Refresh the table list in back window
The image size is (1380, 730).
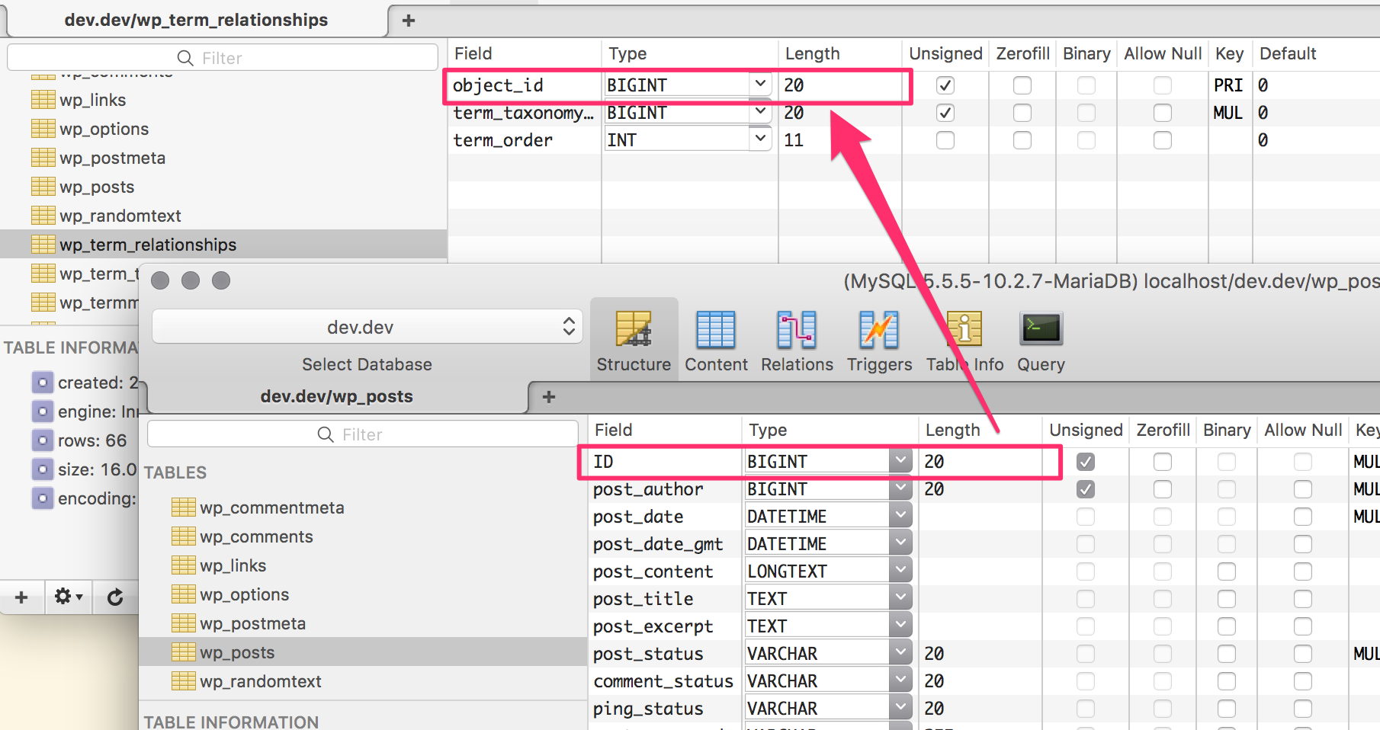pyautogui.click(x=115, y=597)
